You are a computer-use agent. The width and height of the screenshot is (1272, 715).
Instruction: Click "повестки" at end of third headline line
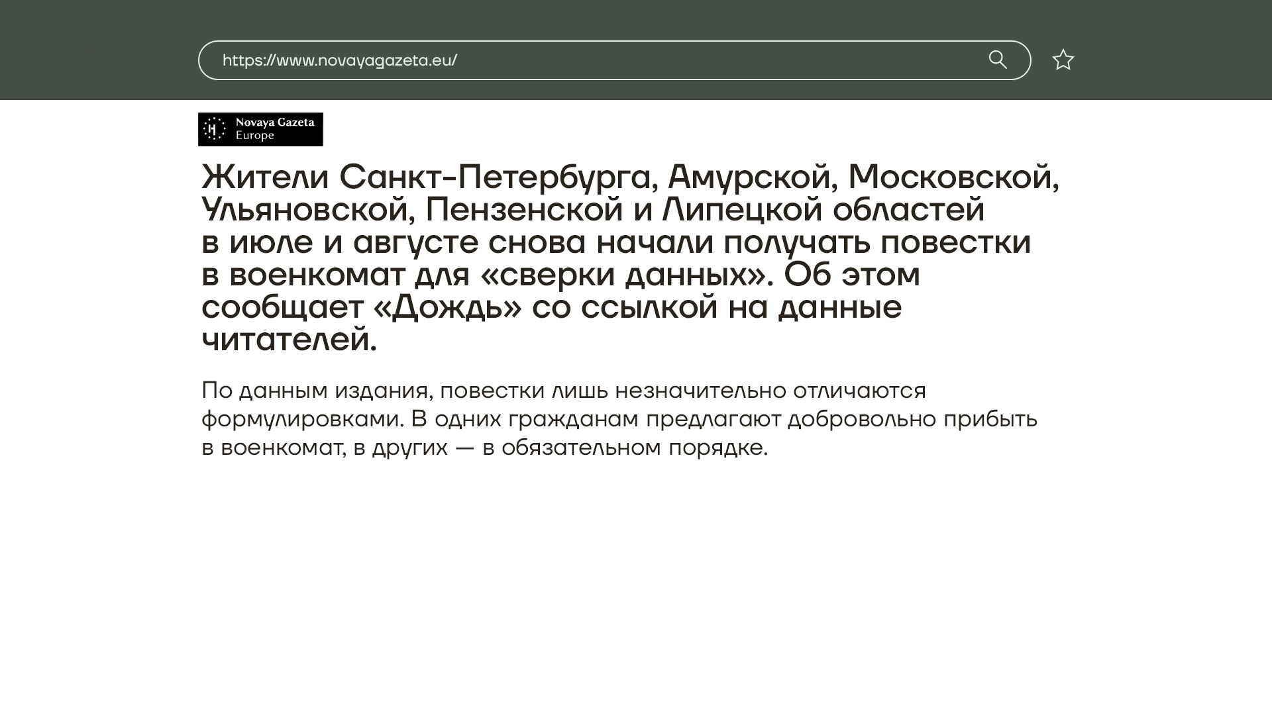[955, 242]
